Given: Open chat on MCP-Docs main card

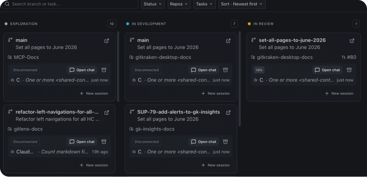Looking at the screenshot, I should 82,70.
